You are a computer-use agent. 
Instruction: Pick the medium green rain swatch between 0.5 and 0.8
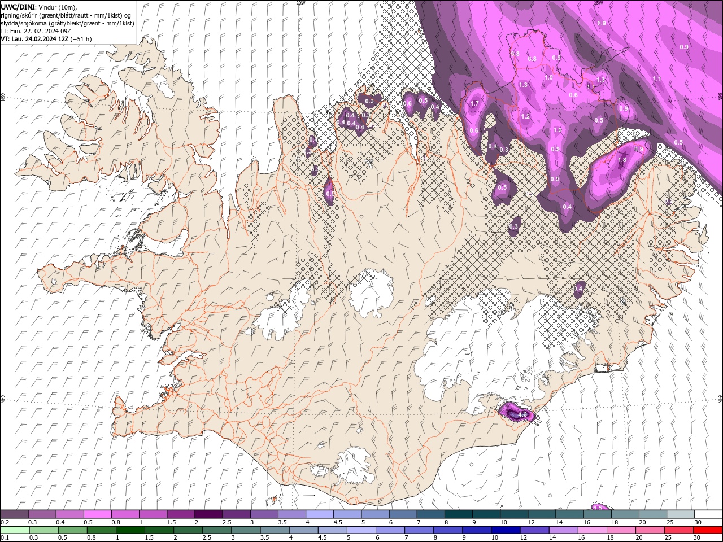[72, 530]
